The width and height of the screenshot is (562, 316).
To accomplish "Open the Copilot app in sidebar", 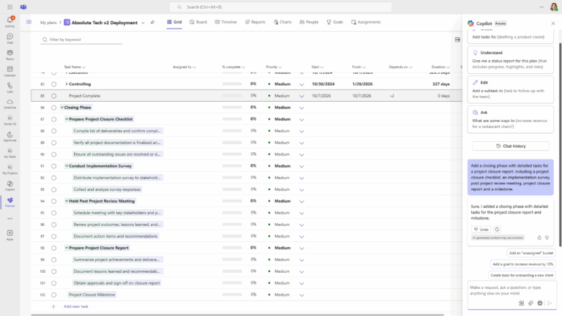I will (x=10, y=186).
